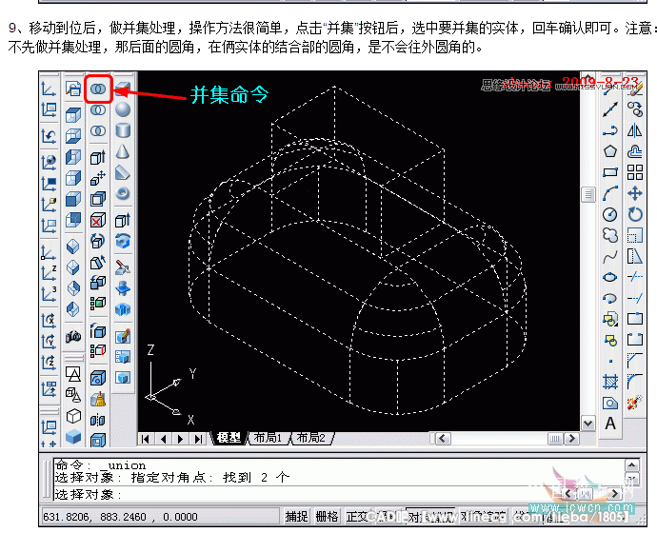
Task: Choose the Move Faces tool
Action: point(98,178)
